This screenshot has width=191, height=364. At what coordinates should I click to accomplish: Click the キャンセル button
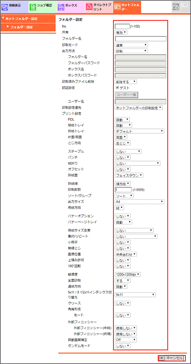tap(175, 358)
